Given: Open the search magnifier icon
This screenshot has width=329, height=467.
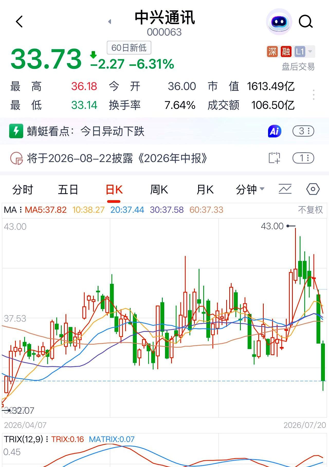Looking at the screenshot, I should (x=306, y=21).
